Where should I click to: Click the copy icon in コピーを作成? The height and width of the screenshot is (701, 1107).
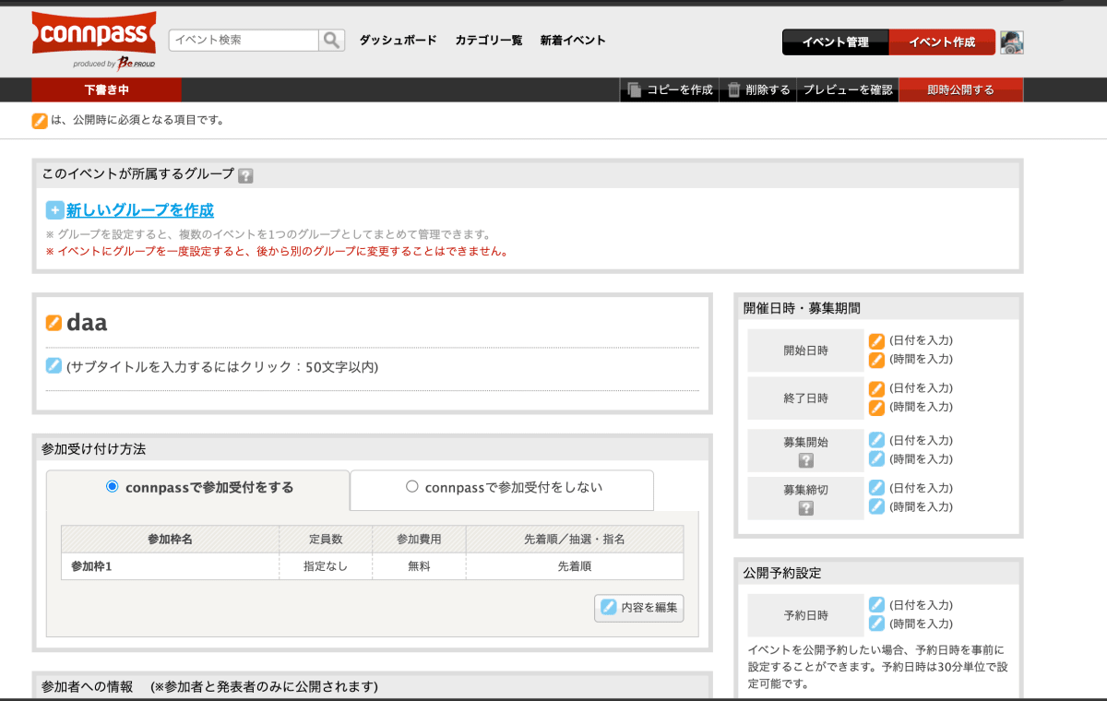[634, 89]
